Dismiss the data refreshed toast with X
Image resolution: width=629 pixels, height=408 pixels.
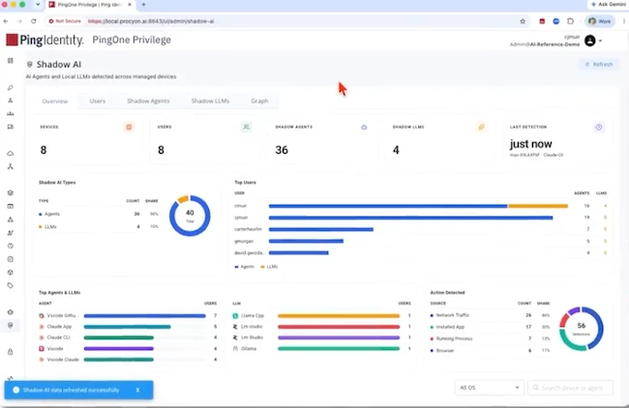(x=137, y=390)
